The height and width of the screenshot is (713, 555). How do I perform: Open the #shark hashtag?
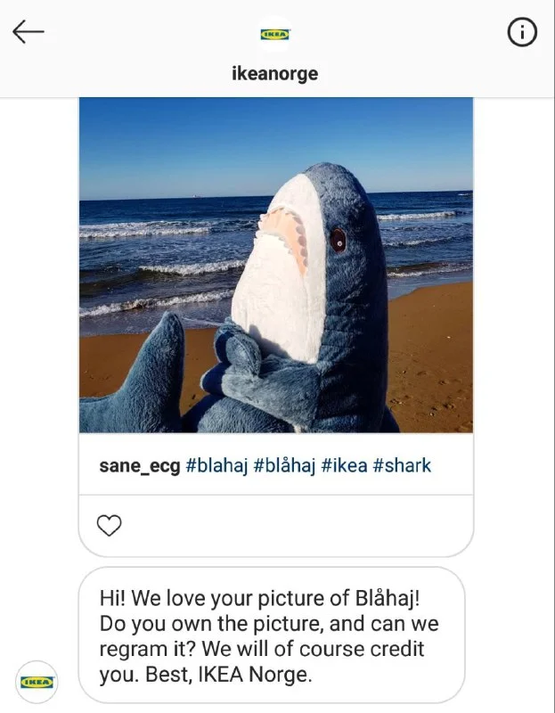coord(402,465)
